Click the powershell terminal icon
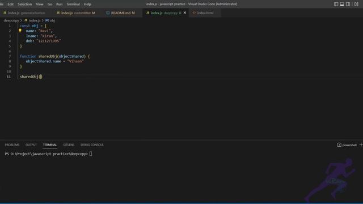Image resolution: width=363 pixels, height=204 pixels. 339,145
